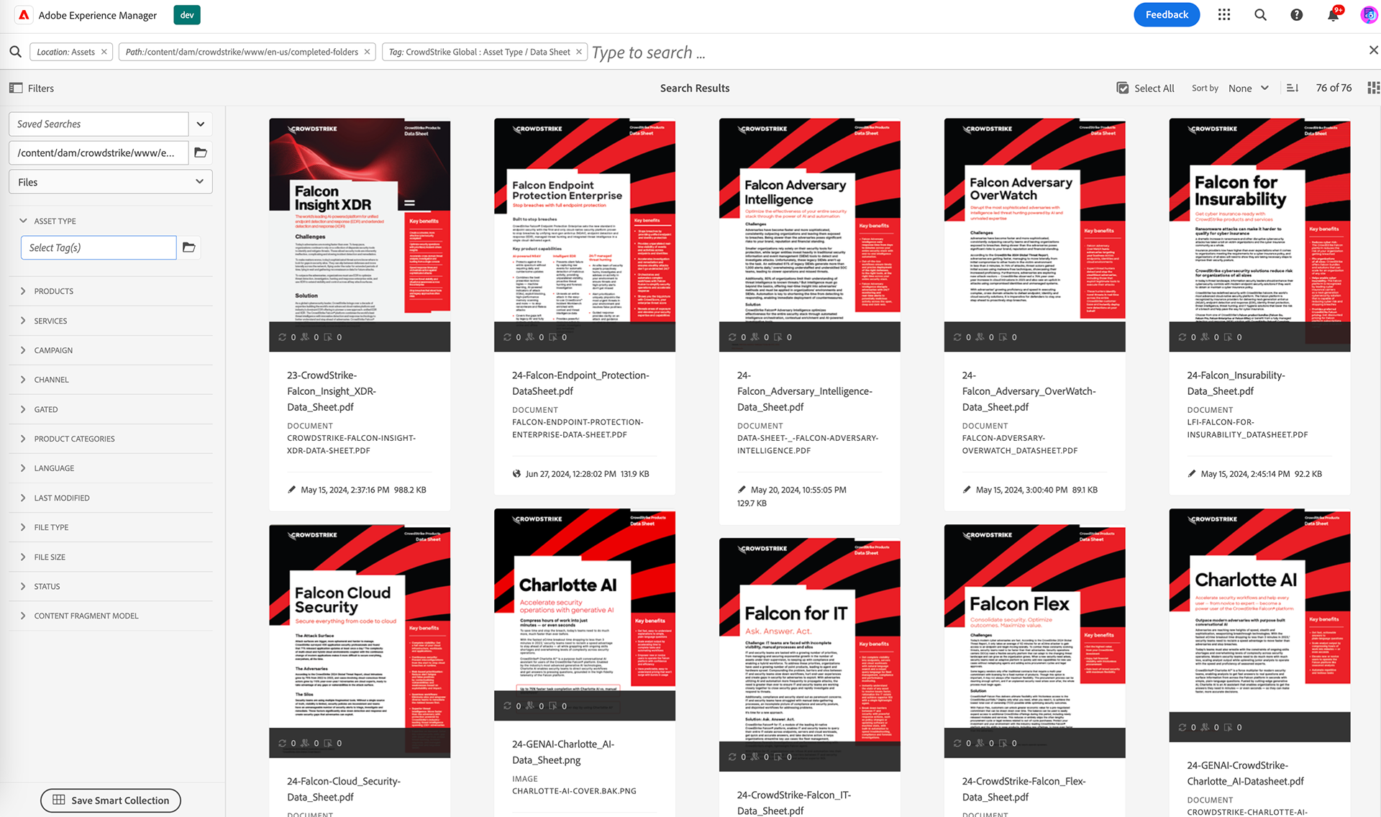1381x817 pixels.
Task: Click the Adobe logo icon
Action: [x=24, y=15]
